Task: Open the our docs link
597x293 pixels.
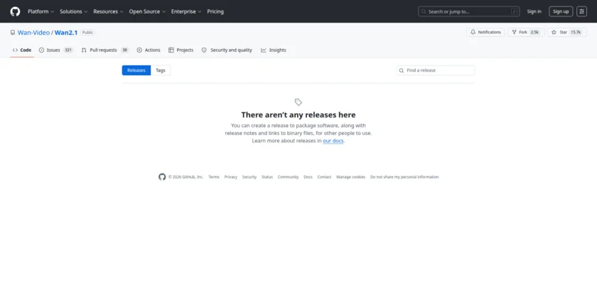Action: click(x=333, y=141)
